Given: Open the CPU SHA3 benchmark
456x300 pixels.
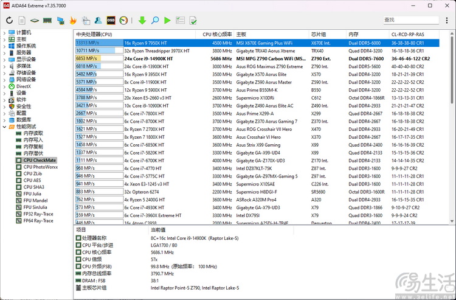Looking at the screenshot, I should coord(33,187).
